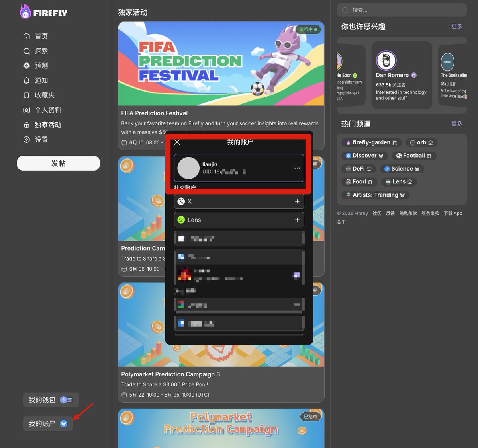Screen dimensions: 478x448
Task: Open 预测 predictions page
Action: 35,66
